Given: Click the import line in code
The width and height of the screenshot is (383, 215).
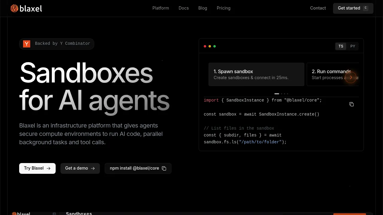Looking at the screenshot, I should point(263,100).
